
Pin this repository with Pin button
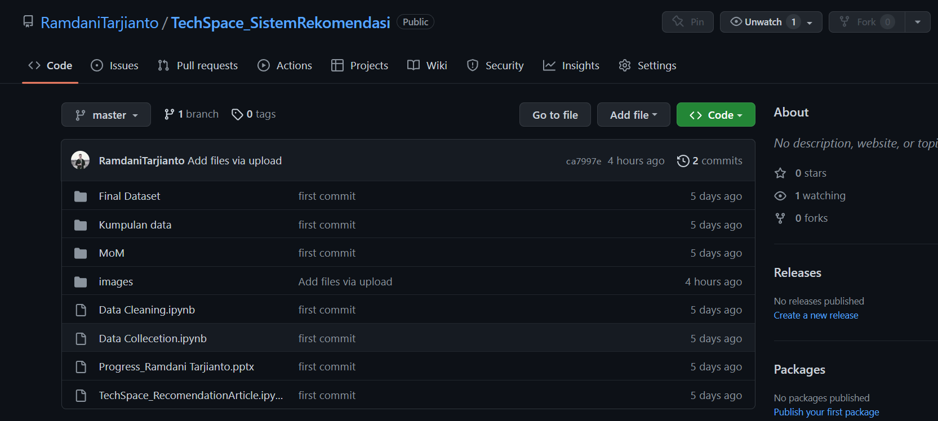point(688,22)
